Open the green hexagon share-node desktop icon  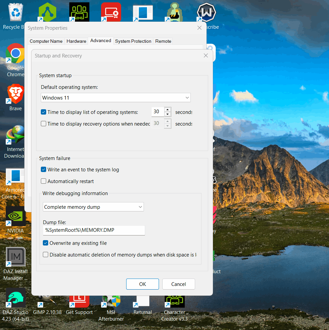[47, 12]
